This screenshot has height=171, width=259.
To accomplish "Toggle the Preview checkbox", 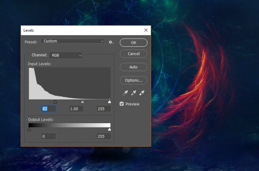I will pyautogui.click(x=122, y=104).
